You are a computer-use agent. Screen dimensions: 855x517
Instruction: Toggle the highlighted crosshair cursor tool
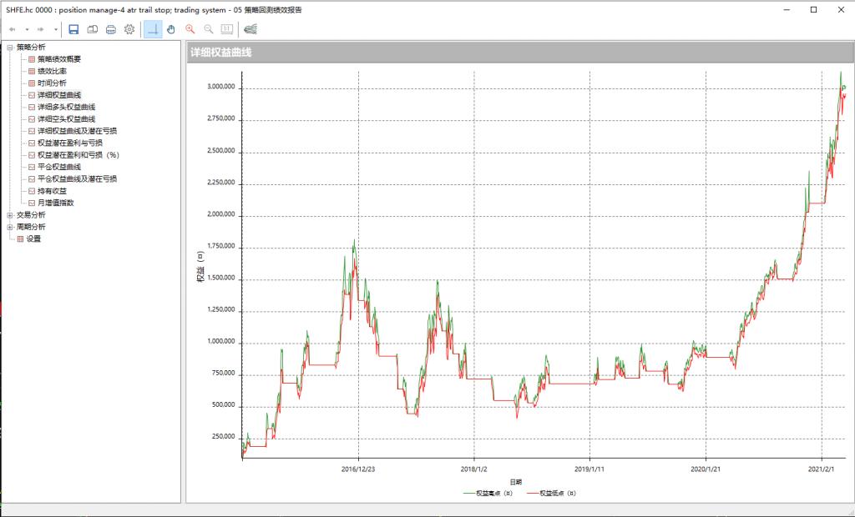tap(154, 29)
